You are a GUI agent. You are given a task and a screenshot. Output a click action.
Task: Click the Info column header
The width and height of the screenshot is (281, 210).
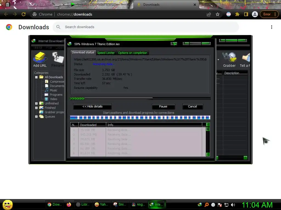[154, 125]
